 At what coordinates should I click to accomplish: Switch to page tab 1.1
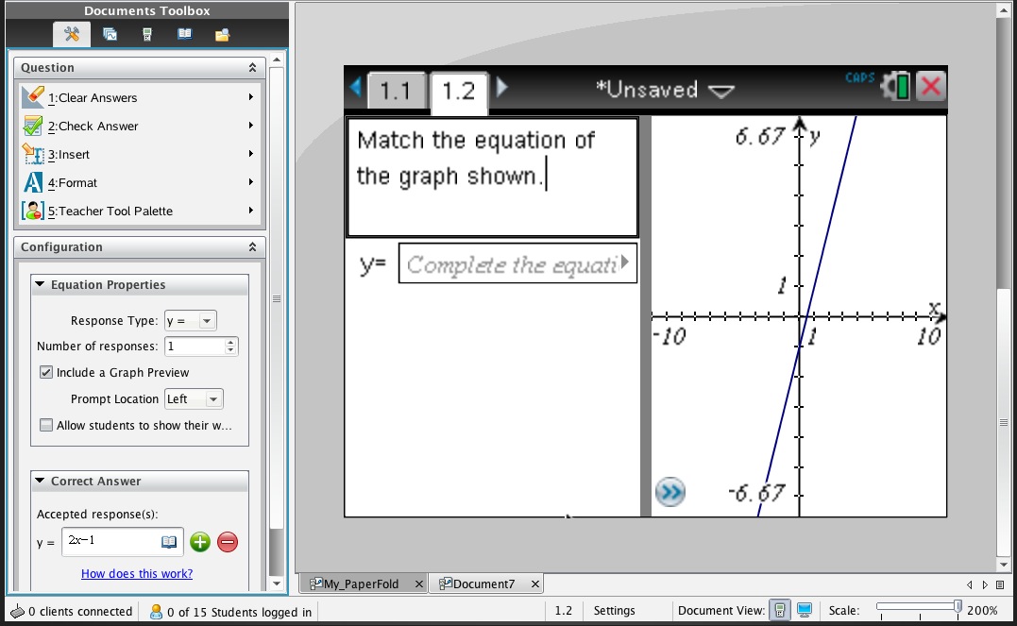click(x=395, y=91)
